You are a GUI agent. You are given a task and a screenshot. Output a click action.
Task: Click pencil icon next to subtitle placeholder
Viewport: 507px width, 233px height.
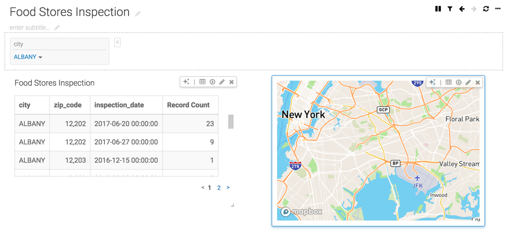(x=57, y=28)
